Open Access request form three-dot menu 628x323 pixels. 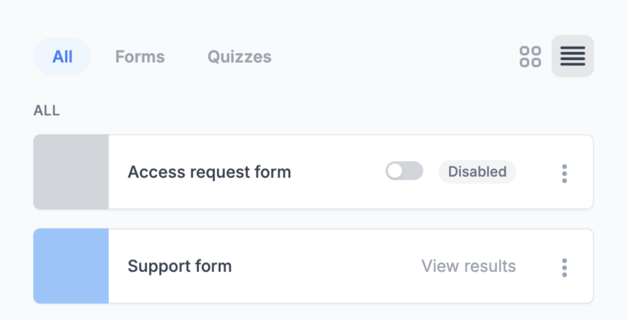click(x=564, y=174)
